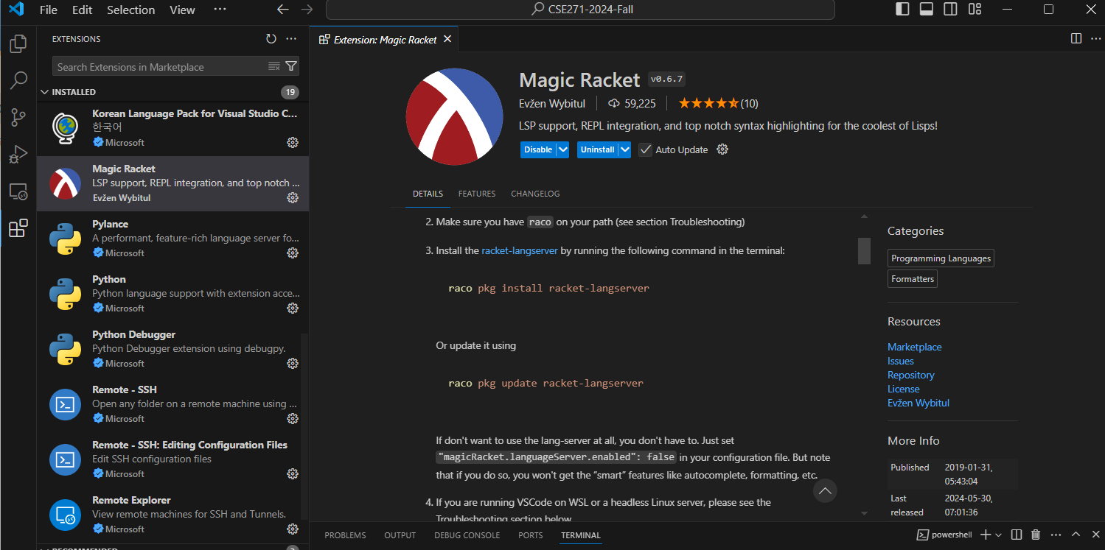Select the DETAILS tab

428,194
